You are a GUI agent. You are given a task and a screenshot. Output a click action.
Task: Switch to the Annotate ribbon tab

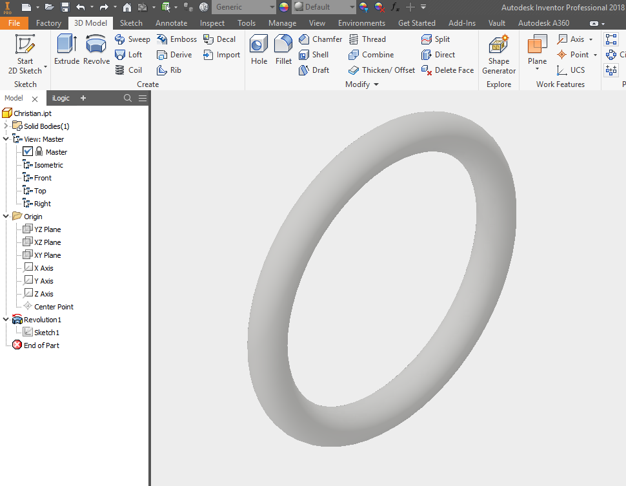tap(171, 23)
